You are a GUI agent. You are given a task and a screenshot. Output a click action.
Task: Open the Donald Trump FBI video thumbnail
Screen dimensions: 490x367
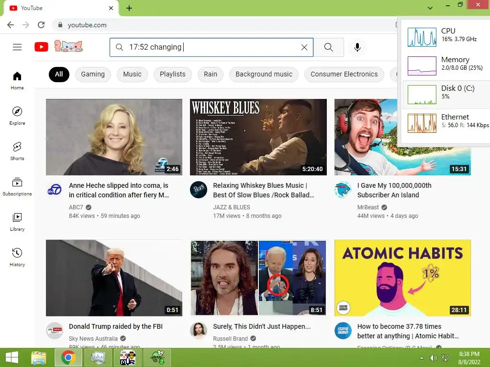(x=114, y=278)
